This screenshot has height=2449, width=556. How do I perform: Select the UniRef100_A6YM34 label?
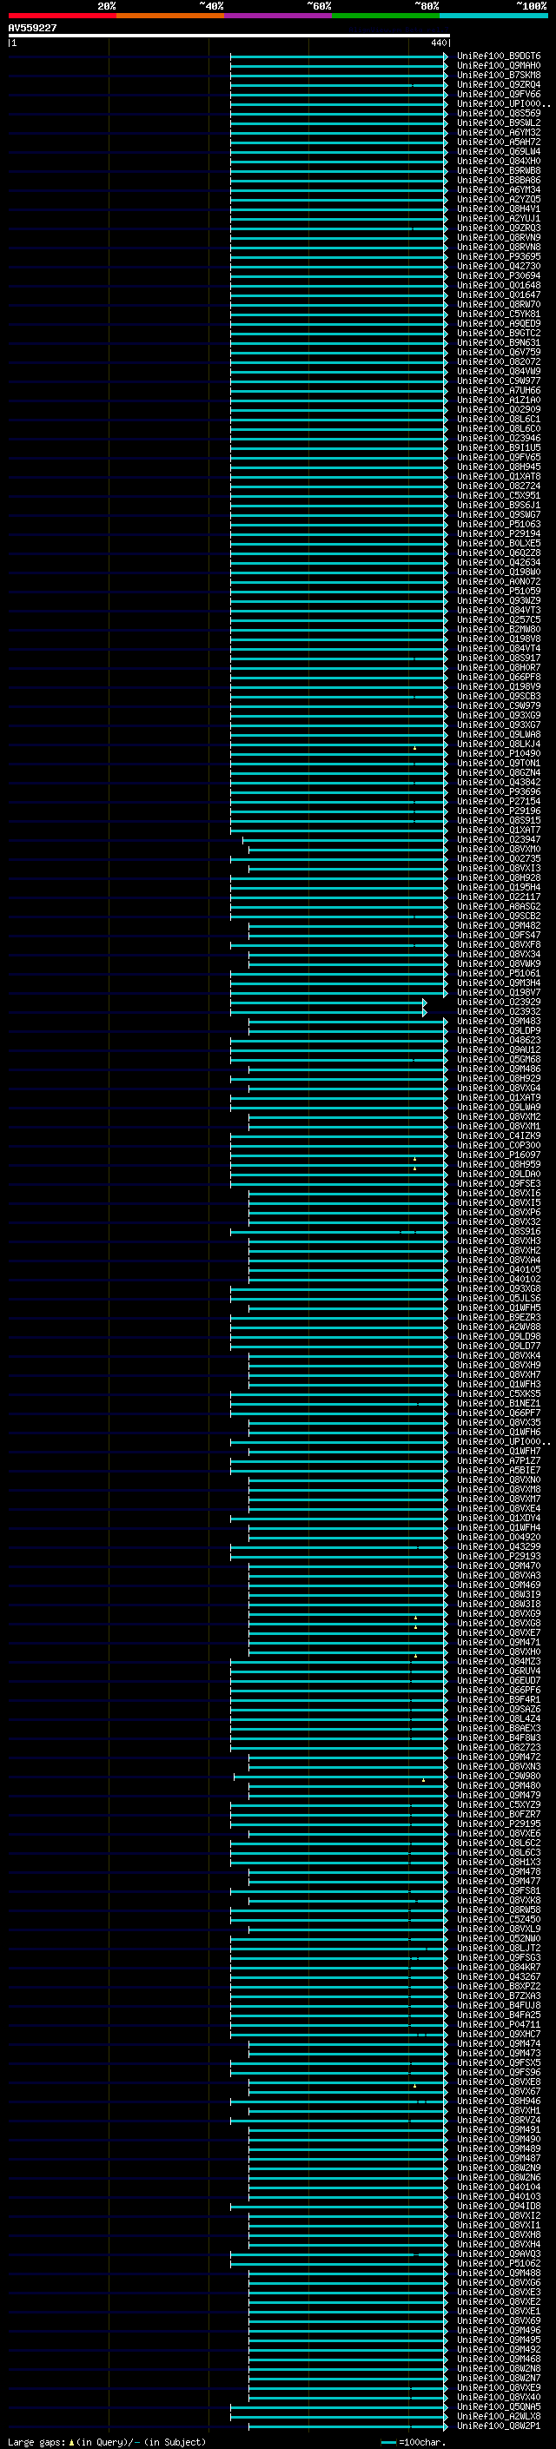[499, 189]
